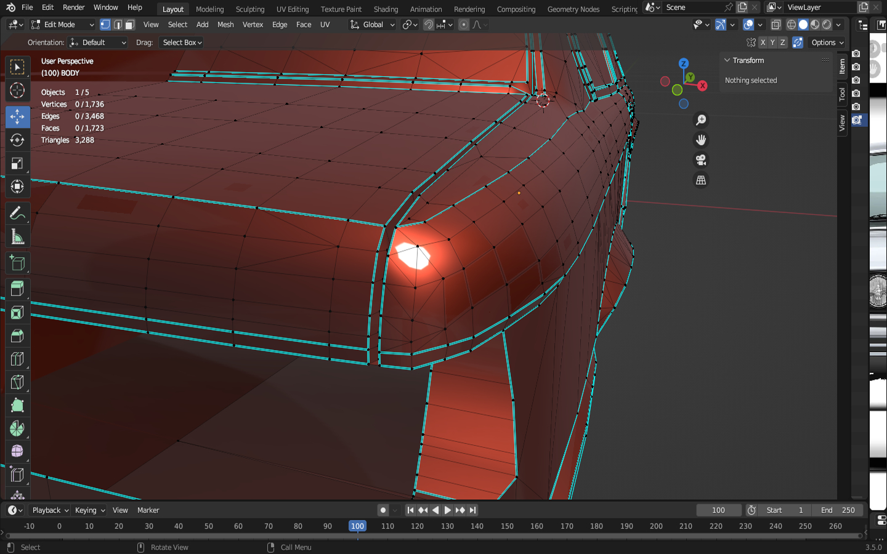Open the Drag Select Box dropdown
Image resolution: width=887 pixels, height=554 pixels.
[x=182, y=42]
